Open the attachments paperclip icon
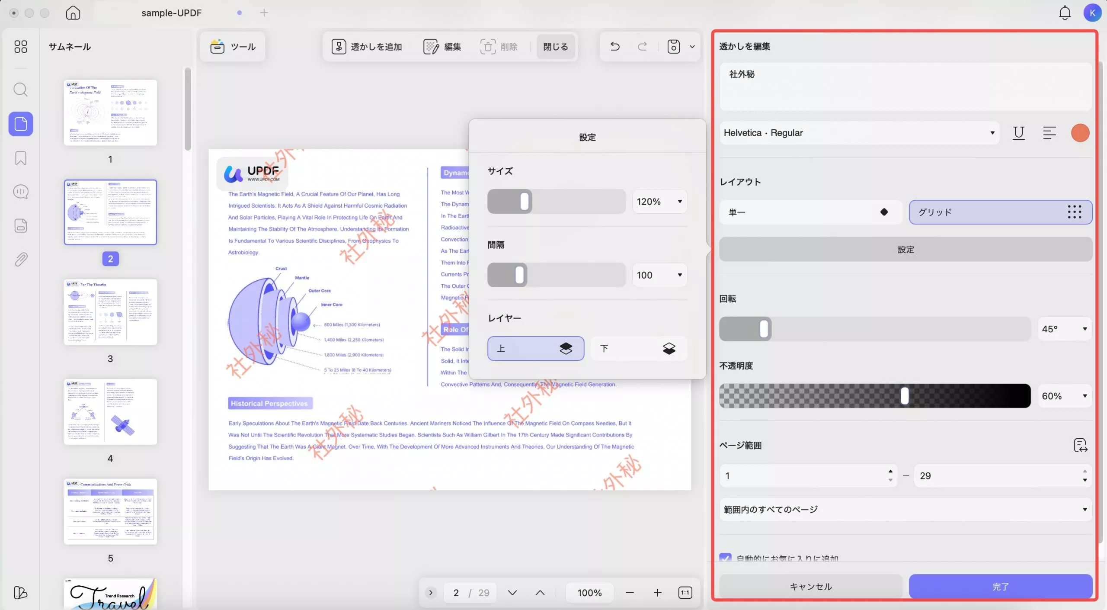The height and width of the screenshot is (610, 1107). point(20,260)
